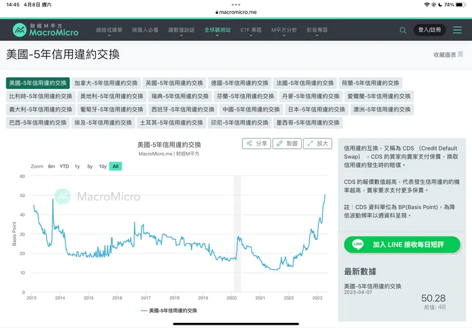Expand the 總經成績單 nav dropdown

(x=109, y=30)
